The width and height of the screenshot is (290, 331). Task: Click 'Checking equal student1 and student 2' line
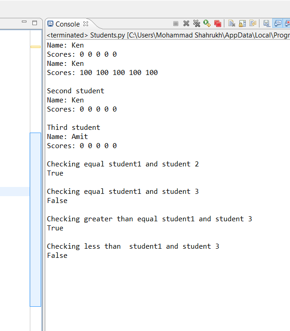coord(123,164)
